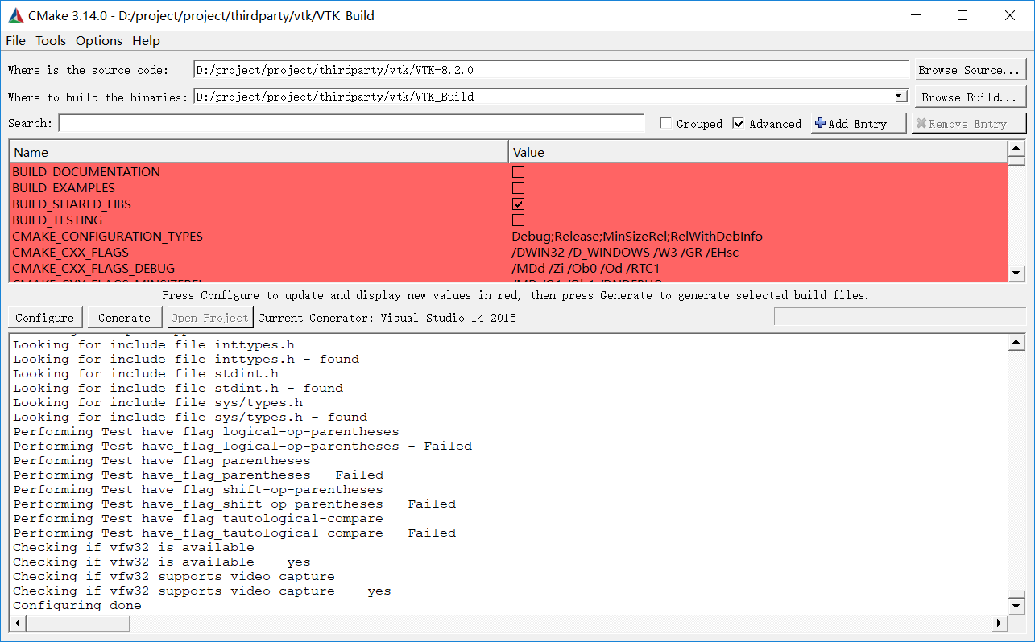The height and width of the screenshot is (642, 1035).
Task: Enable BUILD_EXAMPLES
Action: point(518,187)
